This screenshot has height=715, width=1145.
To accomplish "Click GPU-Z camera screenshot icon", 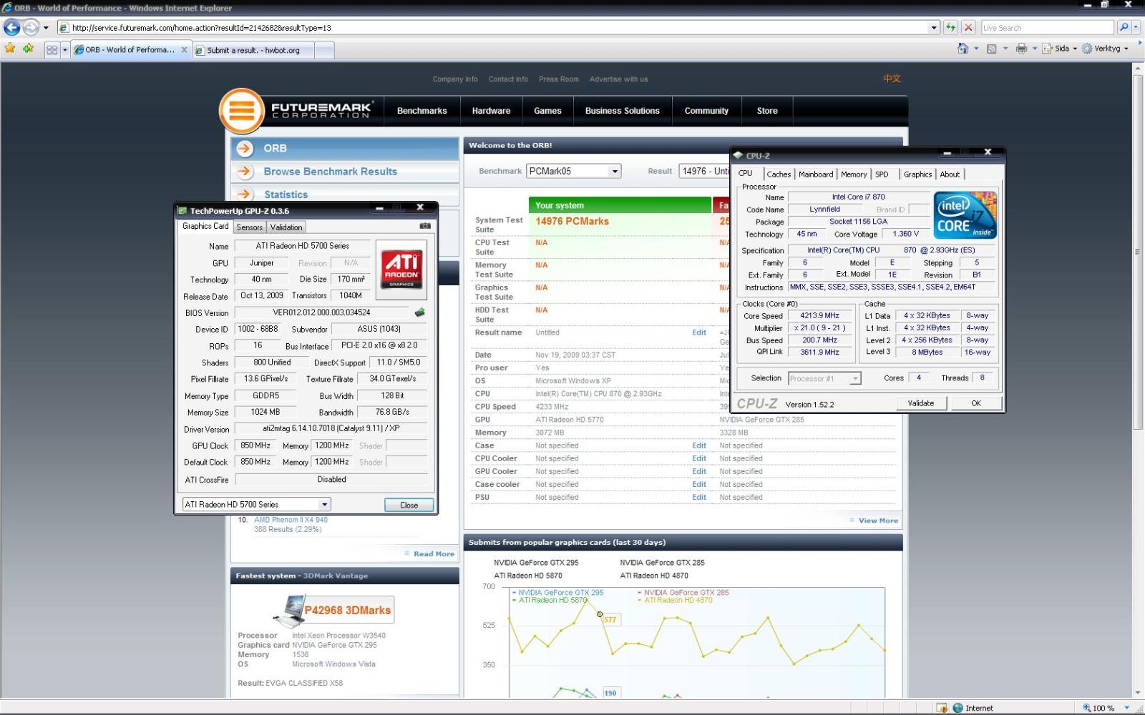I will pyautogui.click(x=425, y=226).
